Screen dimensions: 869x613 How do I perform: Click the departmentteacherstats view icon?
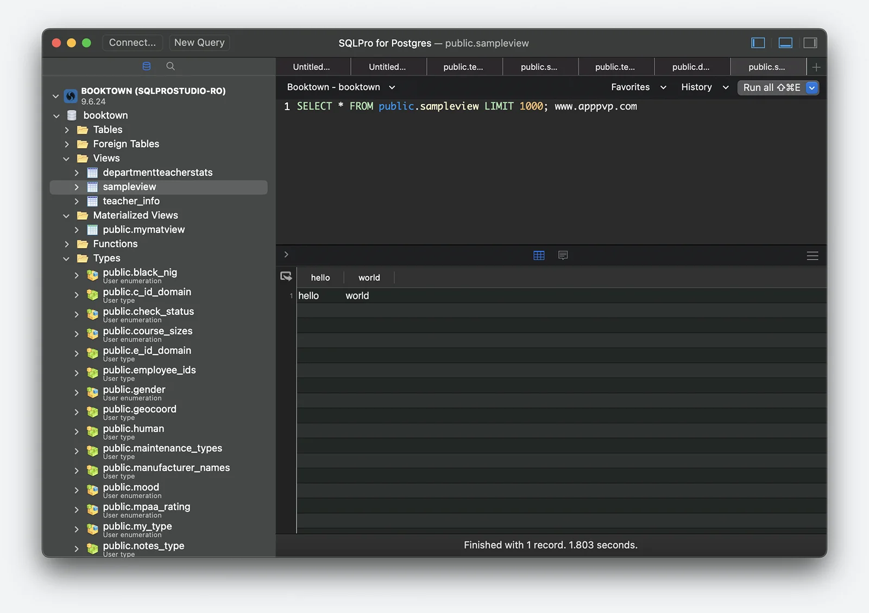pyautogui.click(x=93, y=173)
